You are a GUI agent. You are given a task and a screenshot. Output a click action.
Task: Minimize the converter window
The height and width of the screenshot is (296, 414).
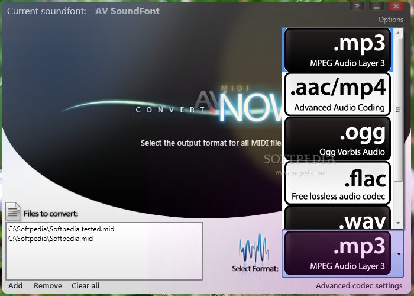click(x=377, y=6)
